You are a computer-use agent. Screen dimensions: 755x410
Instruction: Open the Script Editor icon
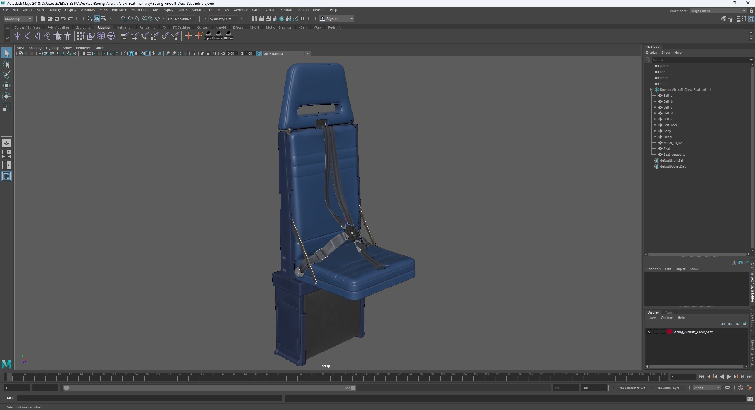click(x=750, y=398)
